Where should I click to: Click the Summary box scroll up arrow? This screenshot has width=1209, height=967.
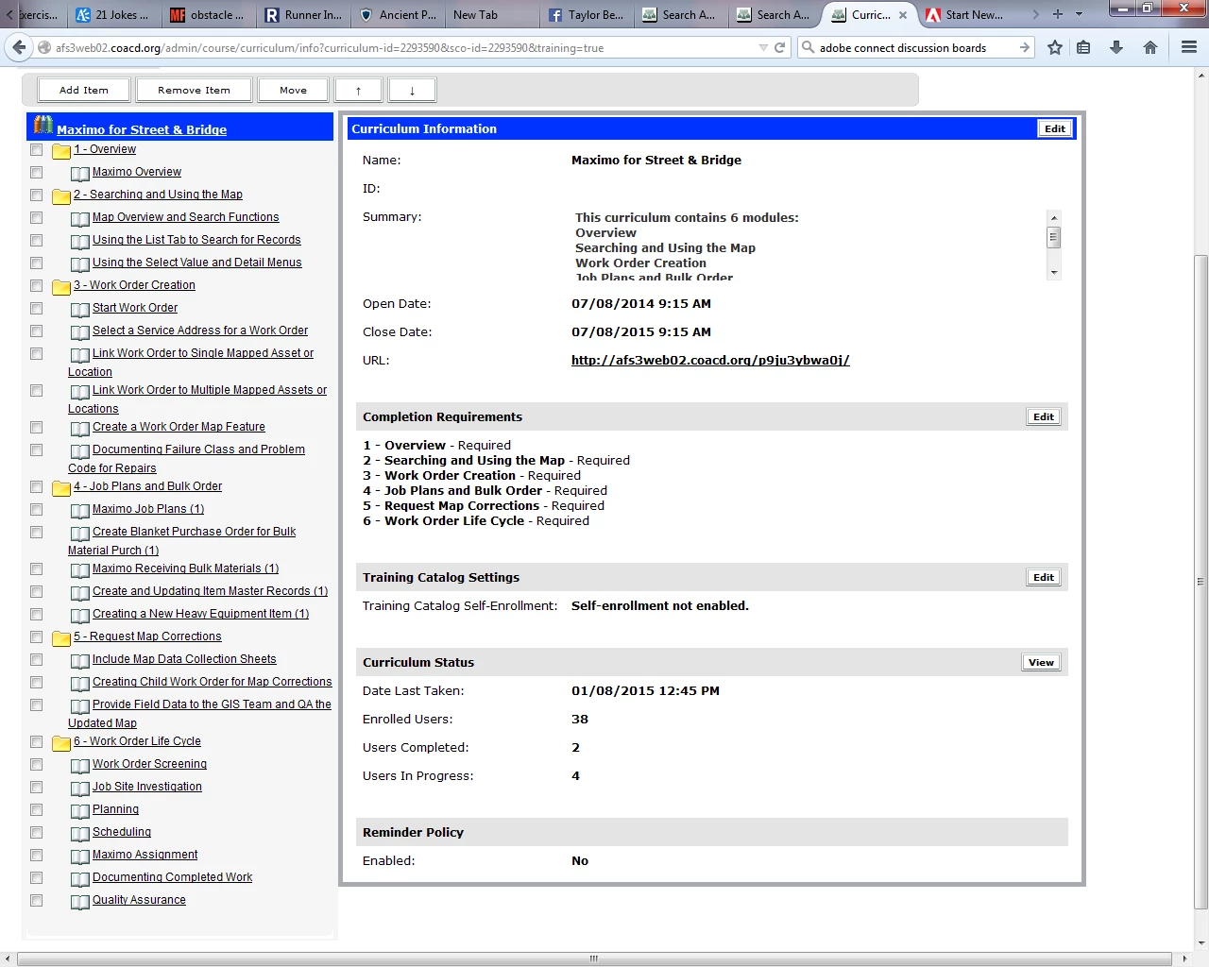(x=1054, y=216)
